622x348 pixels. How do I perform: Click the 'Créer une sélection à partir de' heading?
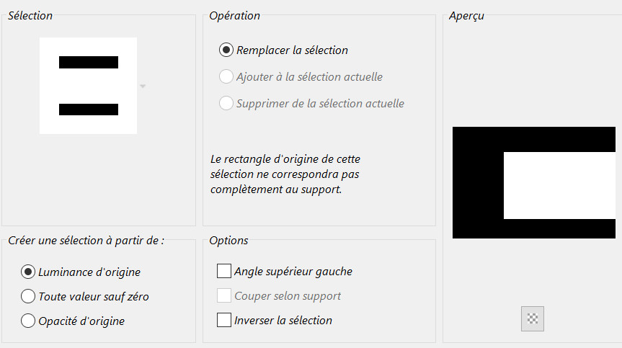click(86, 241)
